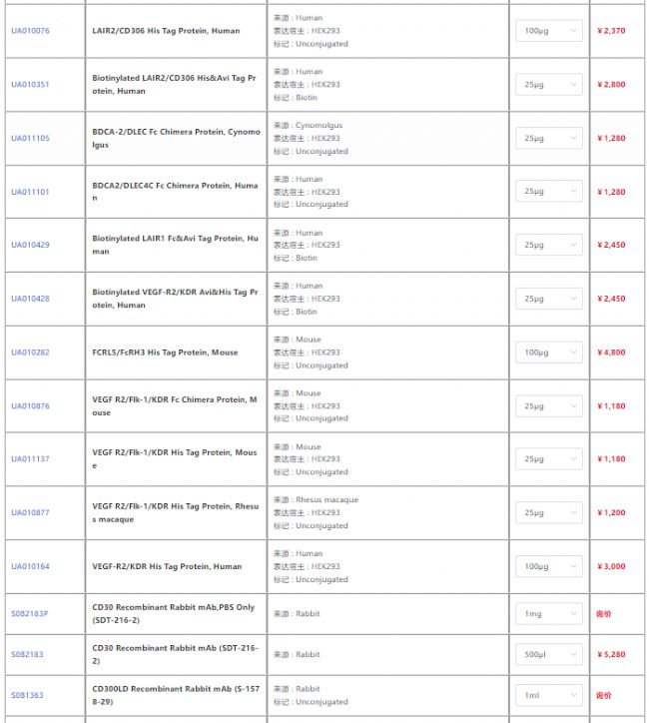Screen dimensions: 649x723
Task: Click catalog number S081363
Action: (28, 695)
